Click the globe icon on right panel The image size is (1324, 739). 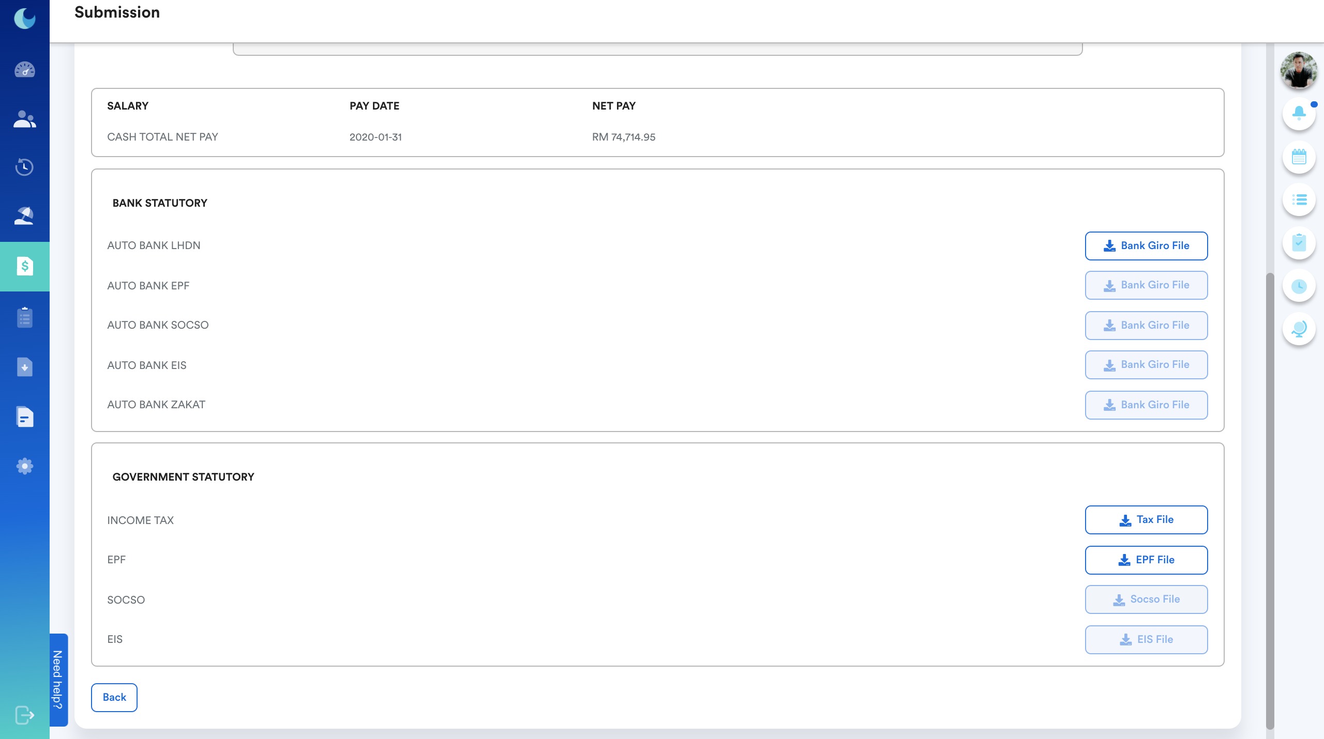1299,329
